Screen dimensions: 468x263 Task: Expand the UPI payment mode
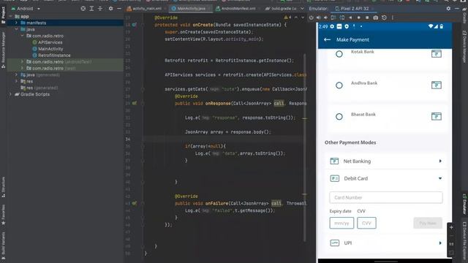(x=440, y=243)
